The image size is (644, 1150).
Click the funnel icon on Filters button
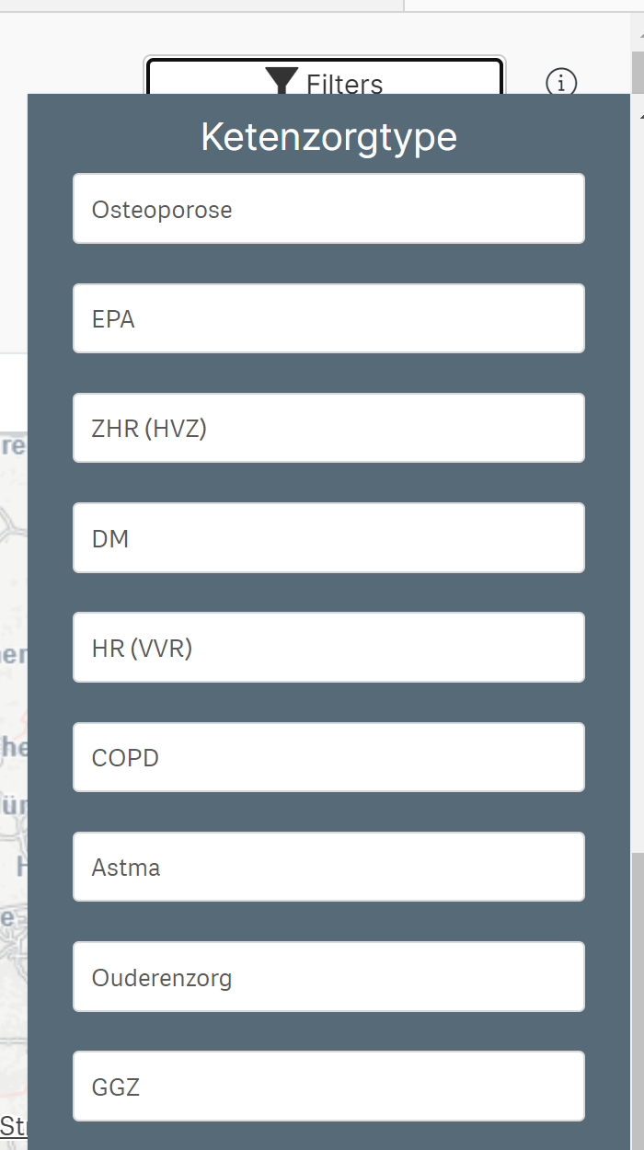(282, 81)
